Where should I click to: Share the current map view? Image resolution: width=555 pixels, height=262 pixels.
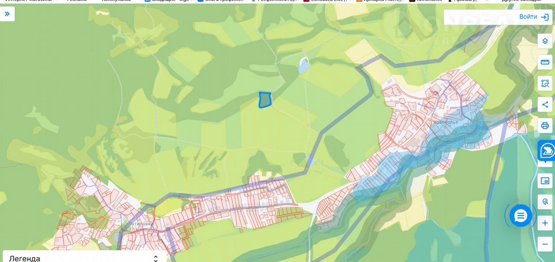click(545, 104)
